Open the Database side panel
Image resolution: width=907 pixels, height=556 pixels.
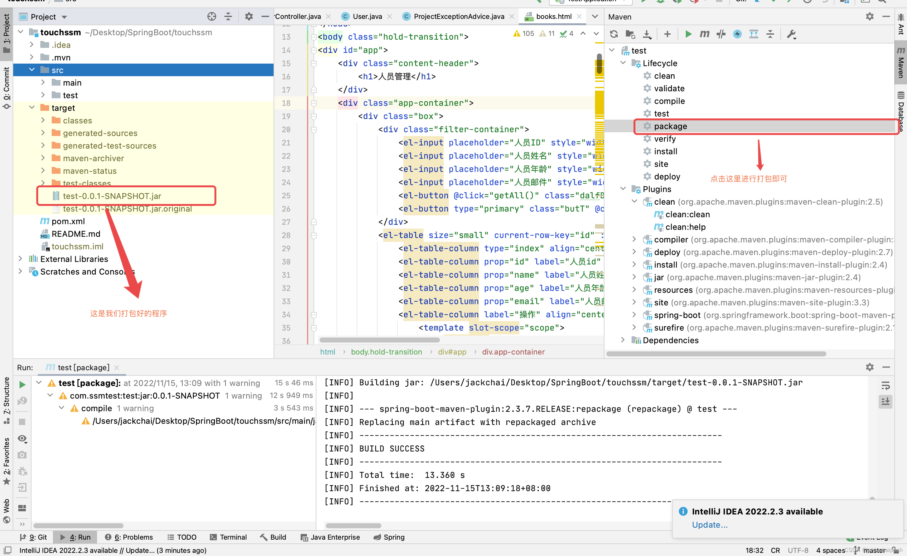[x=901, y=111]
